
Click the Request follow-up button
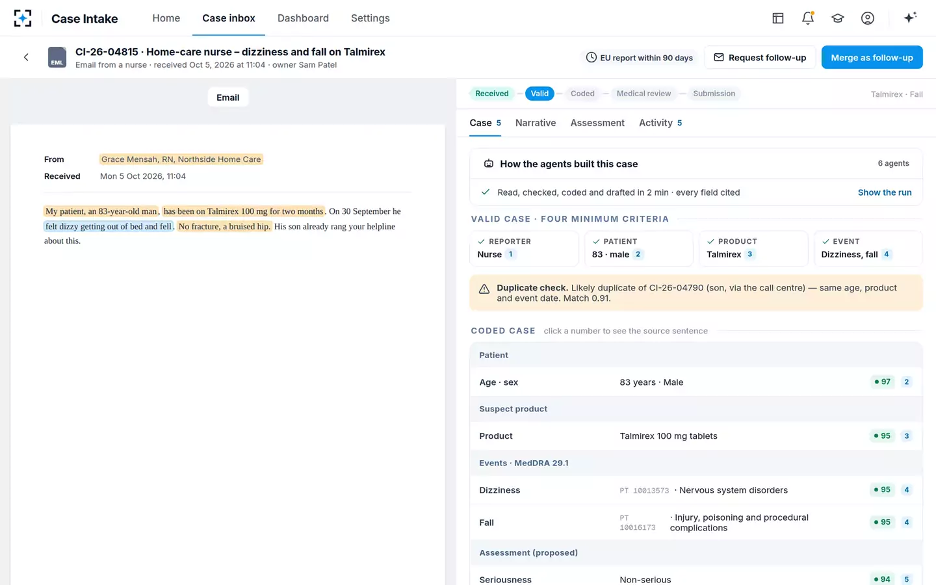pyautogui.click(x=760, y=57)
